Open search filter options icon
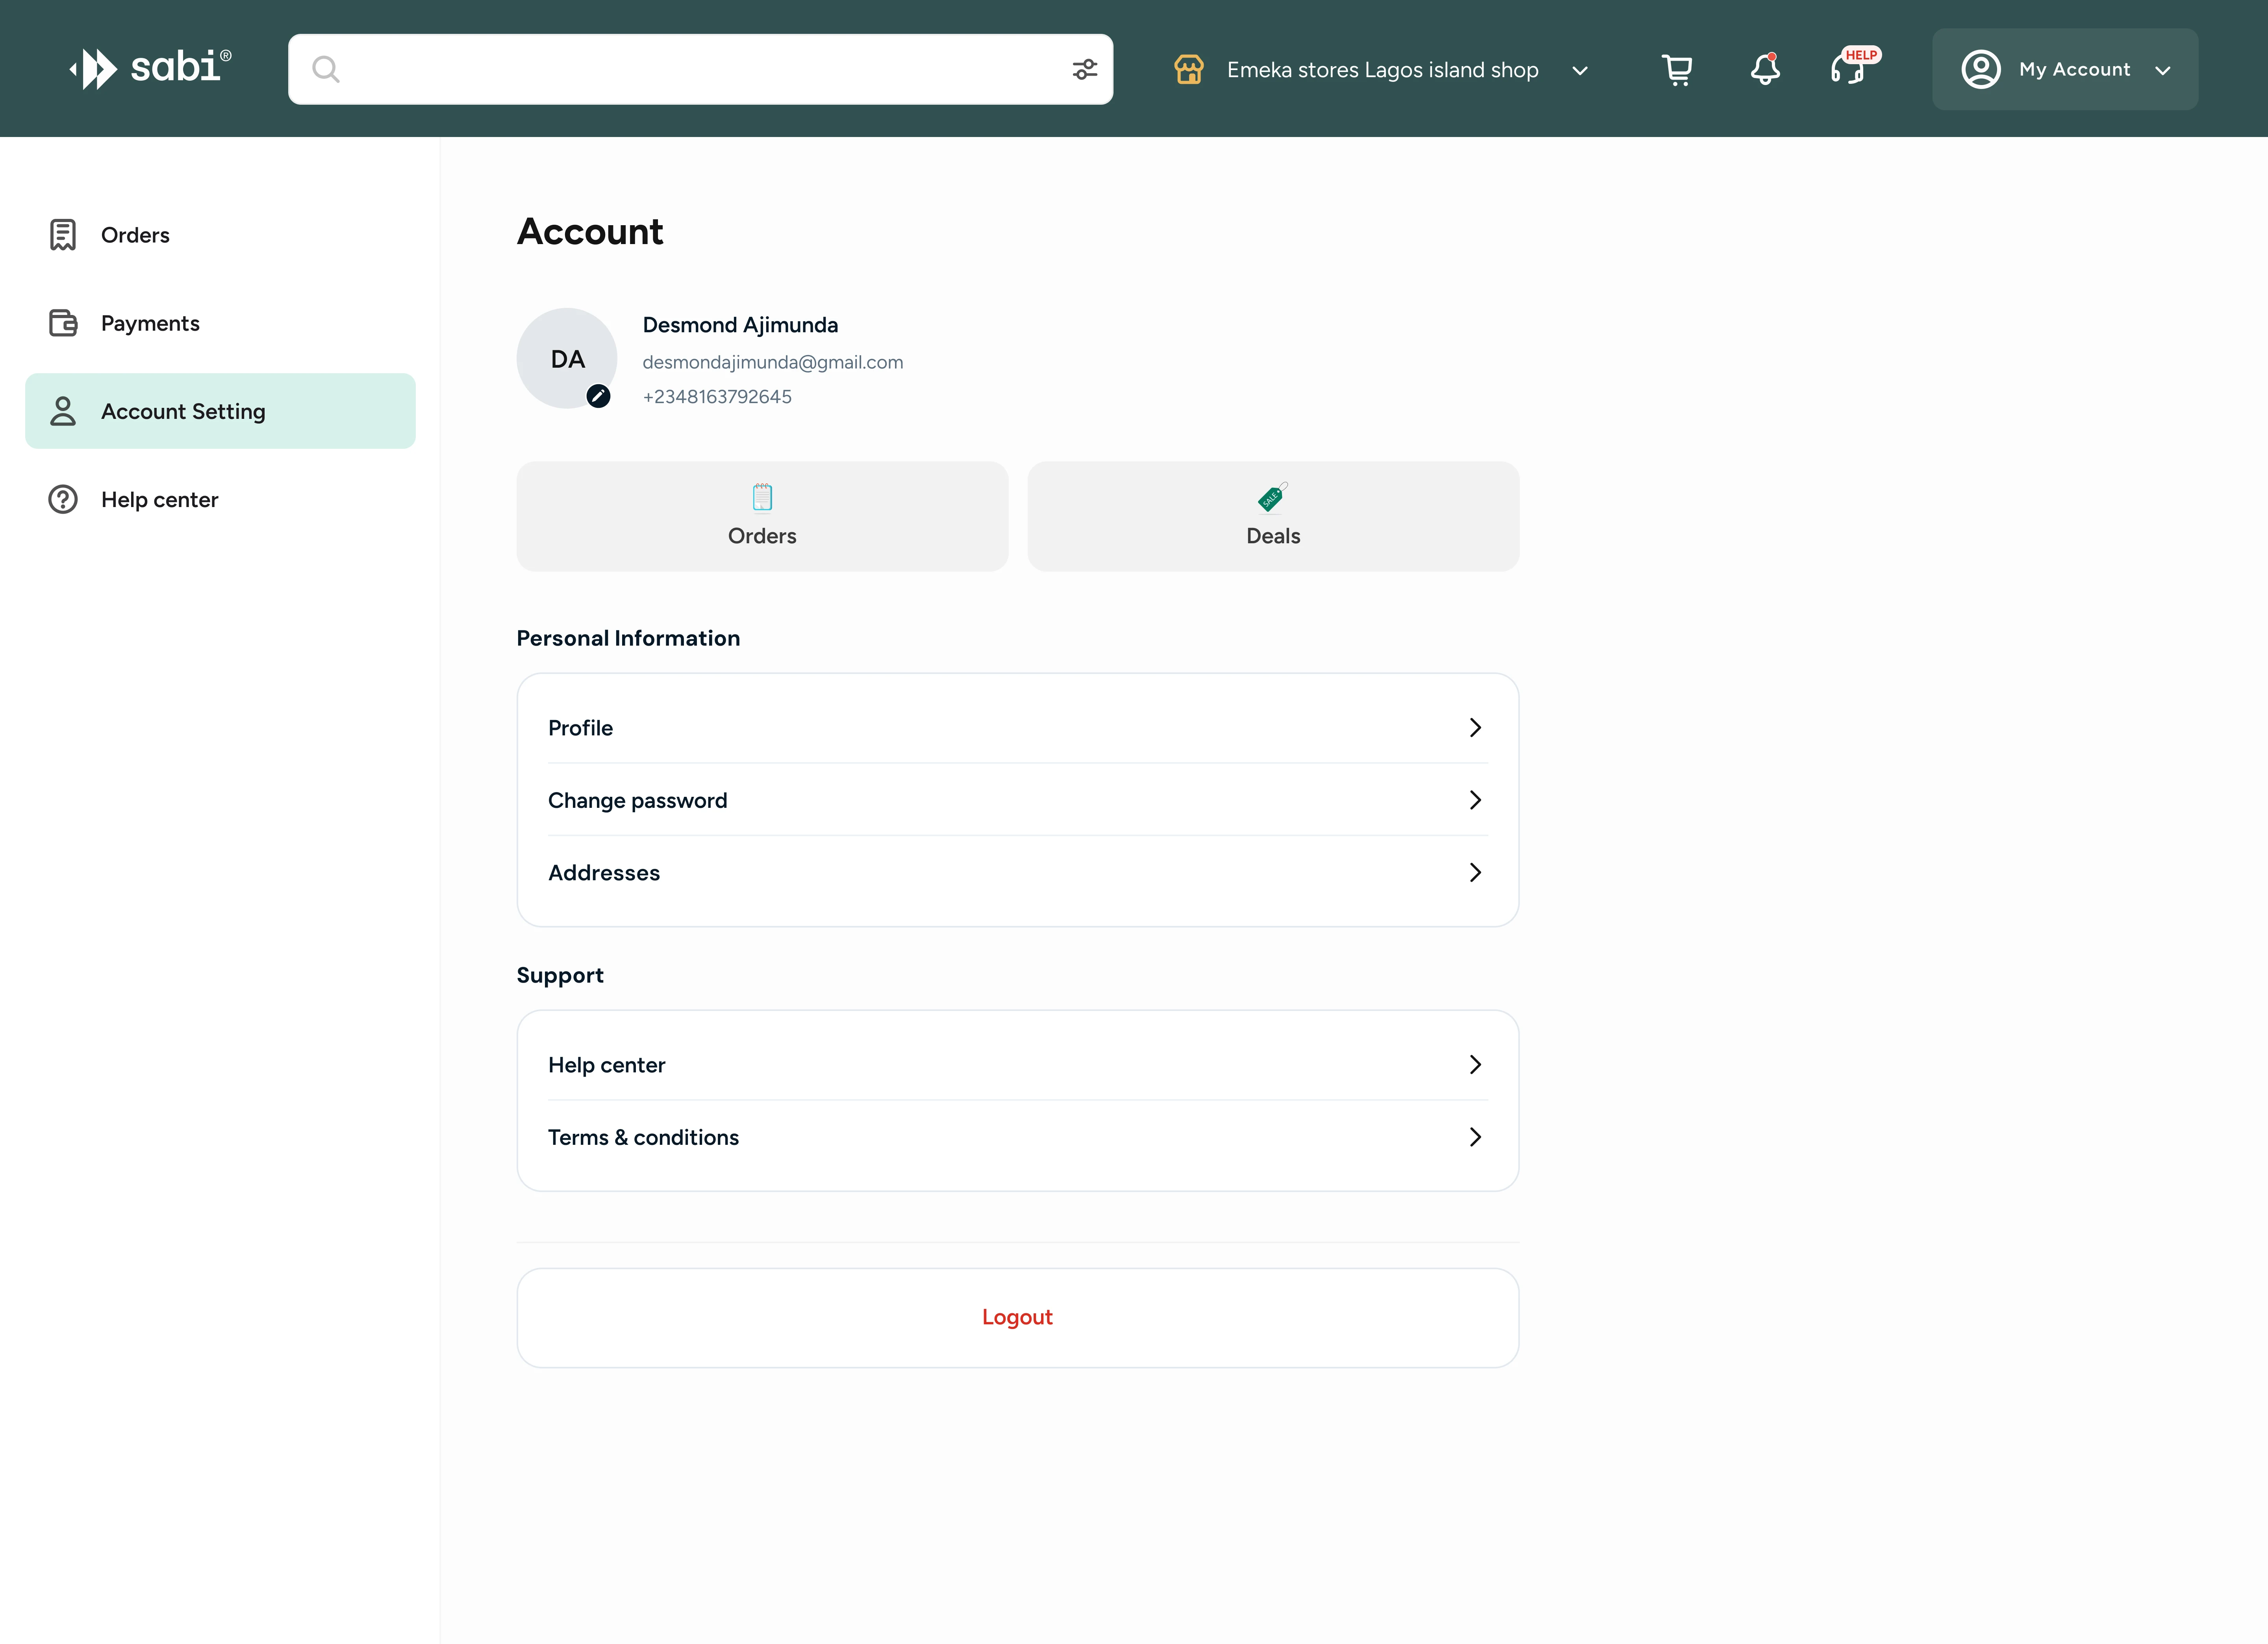 point(1084,69)
